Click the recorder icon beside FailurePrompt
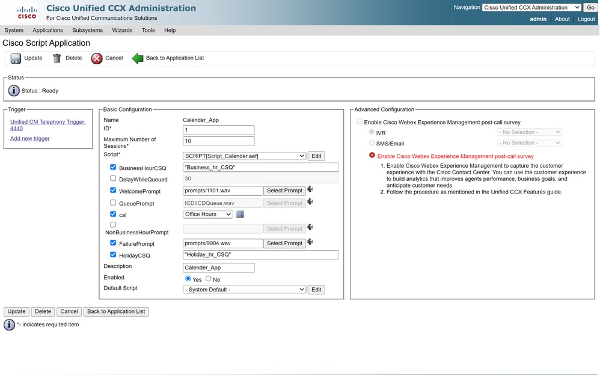The image size is (600, 375). tap(310, 242)
